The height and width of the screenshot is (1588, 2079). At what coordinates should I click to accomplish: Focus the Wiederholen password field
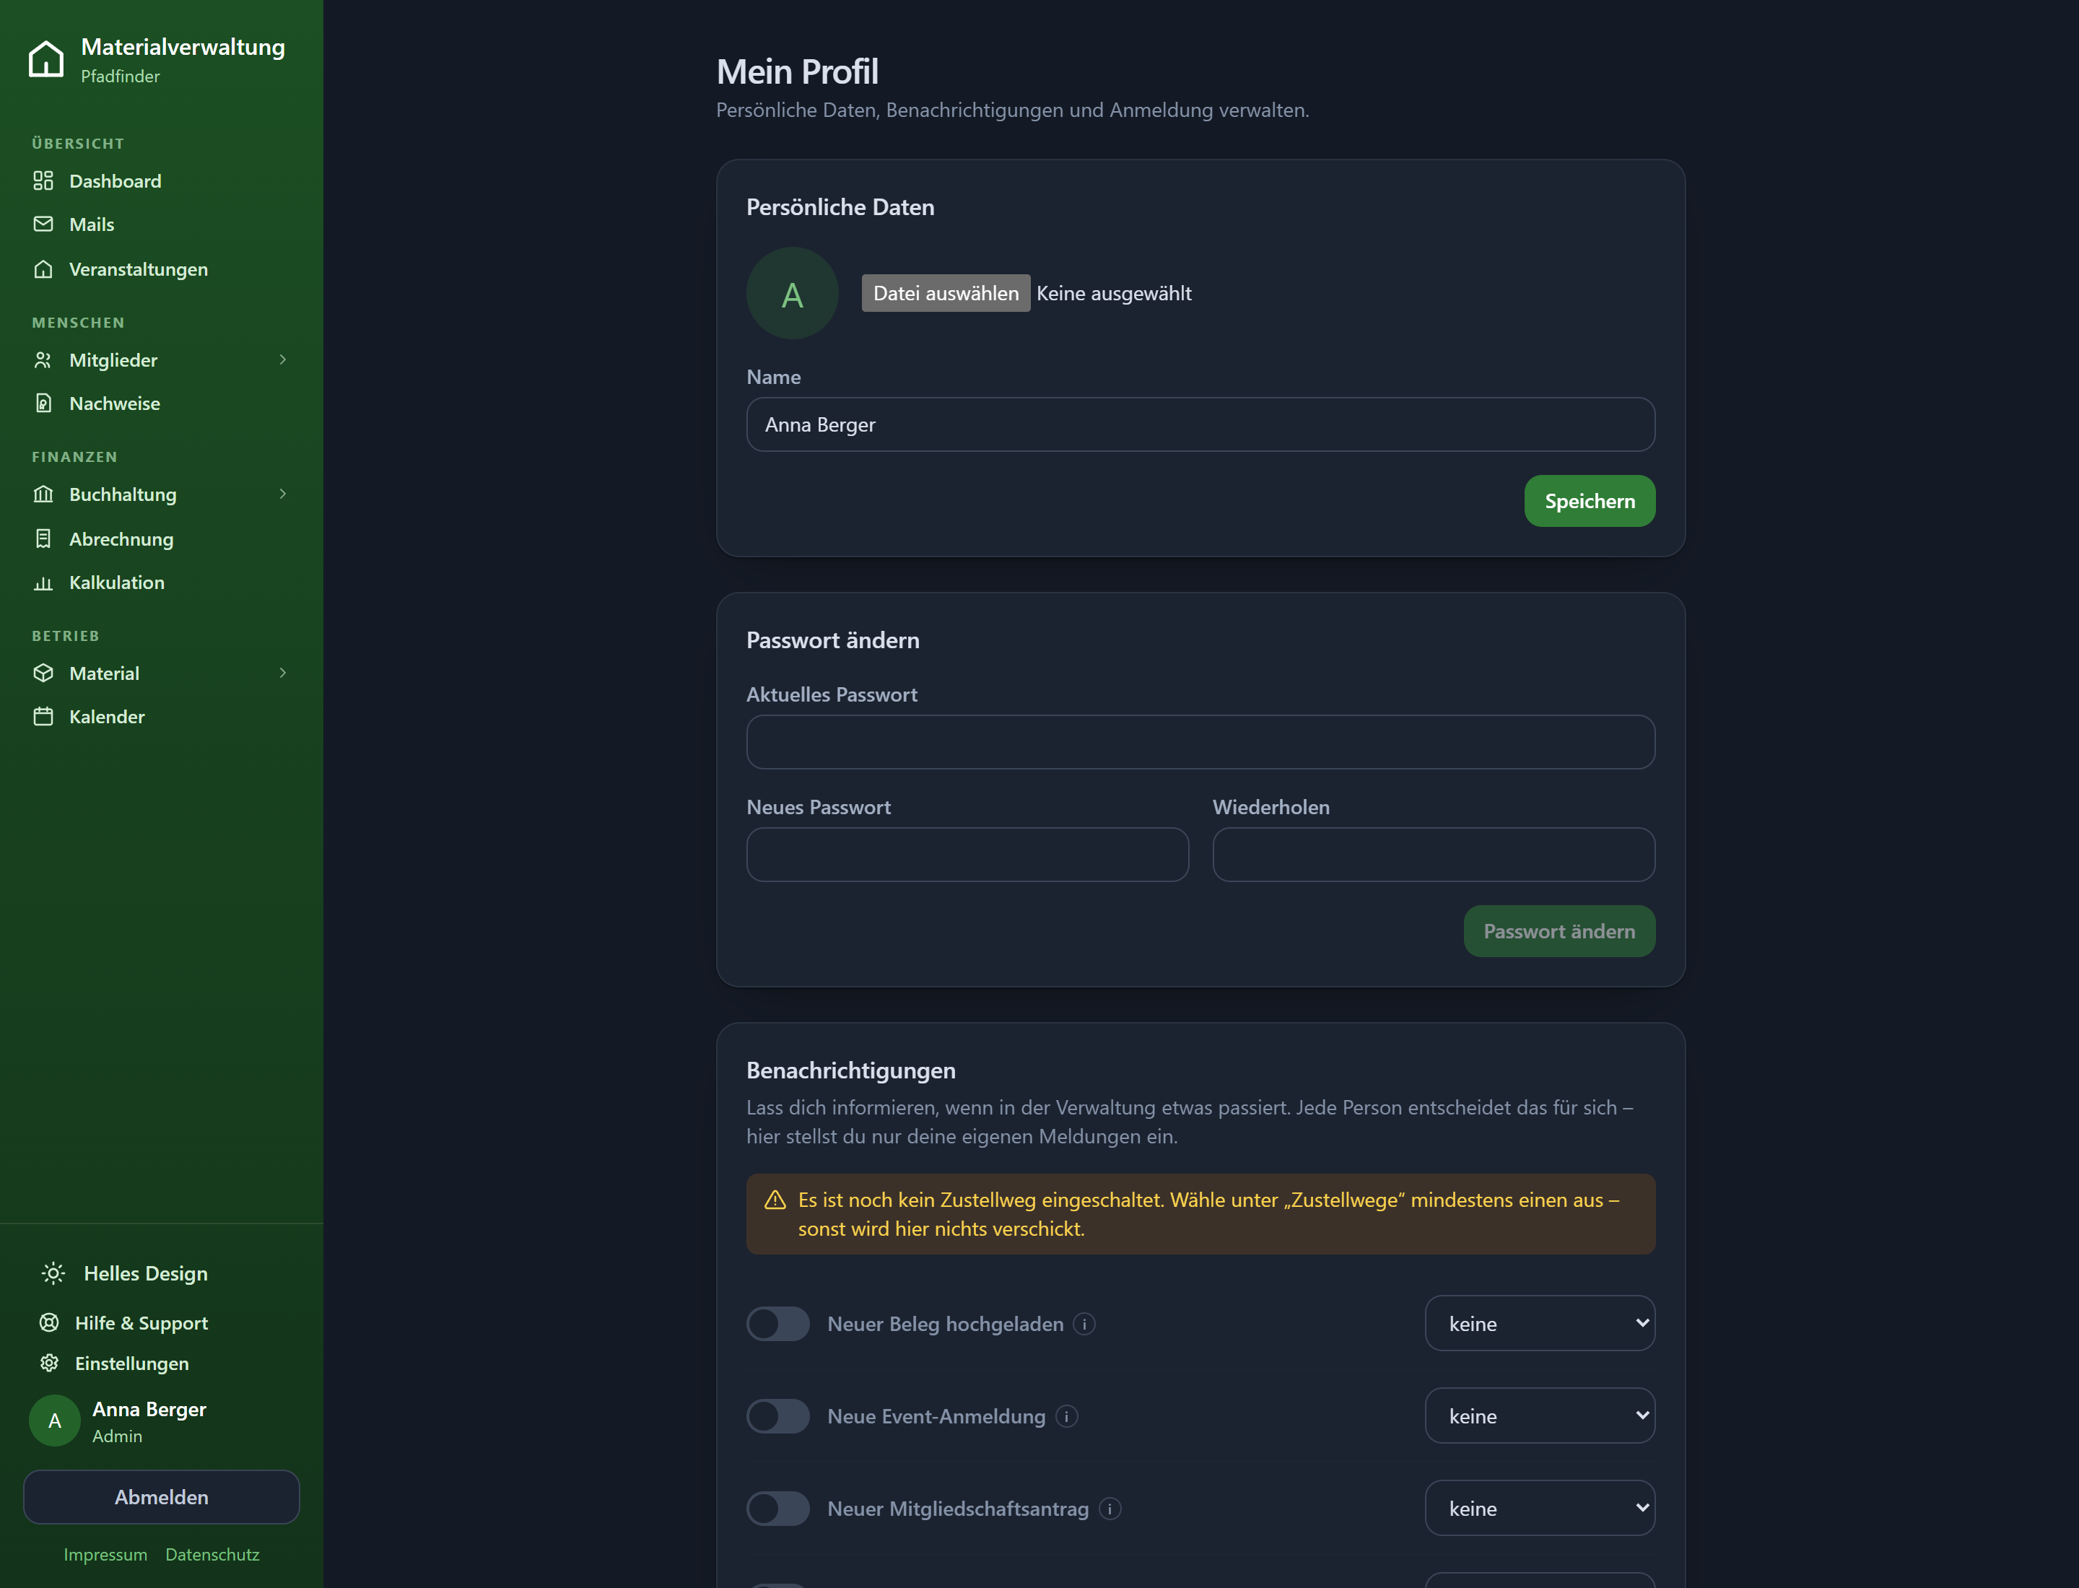1433,855
